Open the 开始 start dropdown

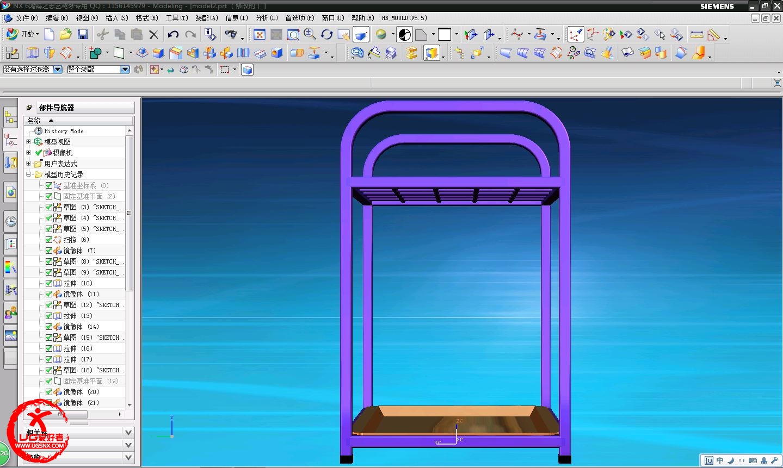pos(22,34)
